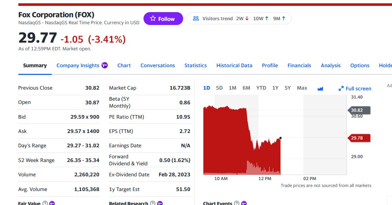The height and width of the screenshot is (205, 392).
Task: Select the 1Y chart range
Action: [275, 88]
